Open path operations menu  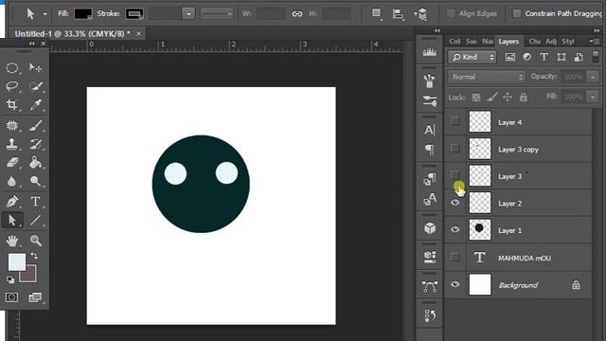point(377,13)
